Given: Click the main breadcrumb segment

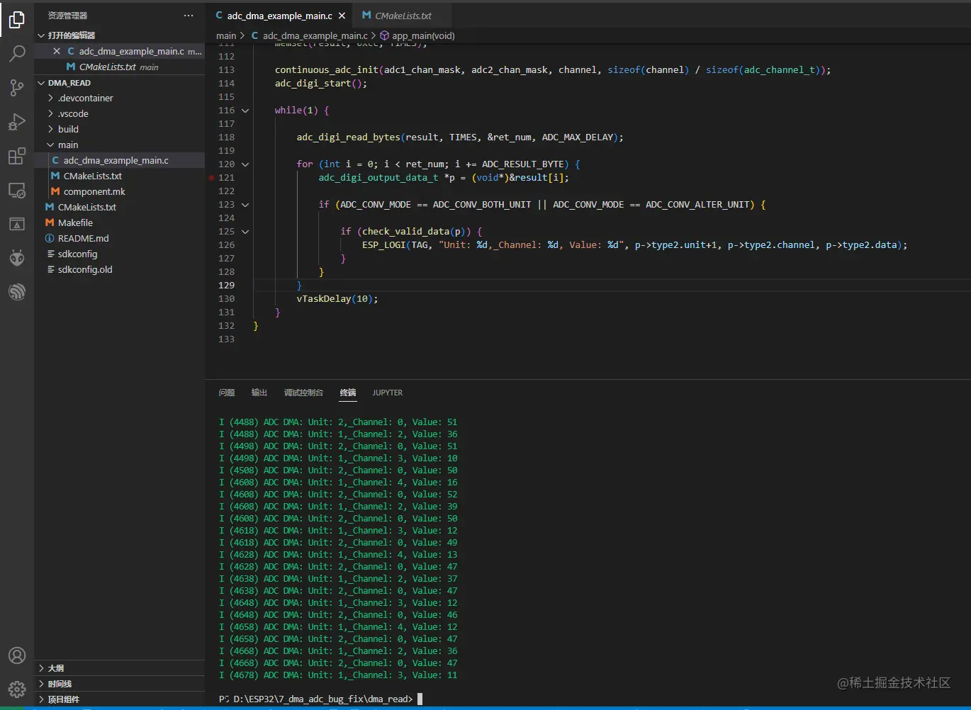Looking at the screenshot, I should tap(226, 35).
